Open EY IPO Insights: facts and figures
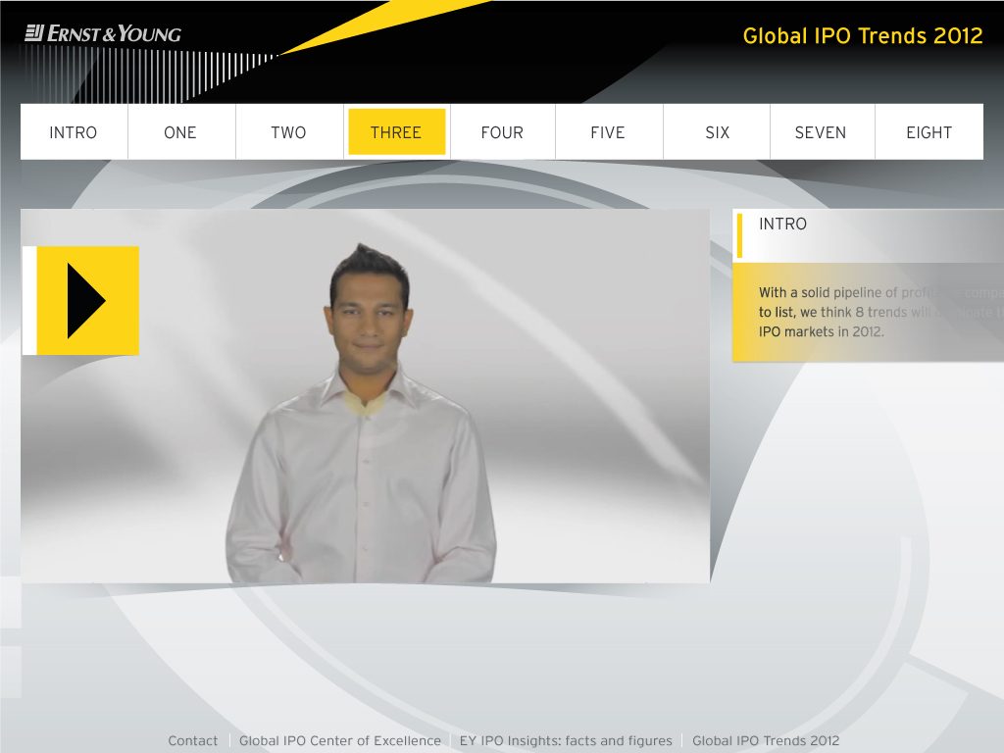The height and width of the screenshot is (753, 1004). [x=566, y=741]
